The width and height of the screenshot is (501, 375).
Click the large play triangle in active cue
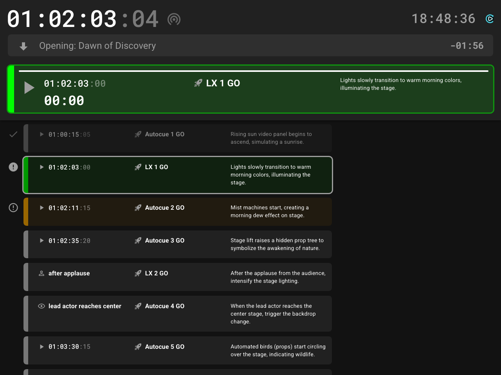(x=29, y=87)
